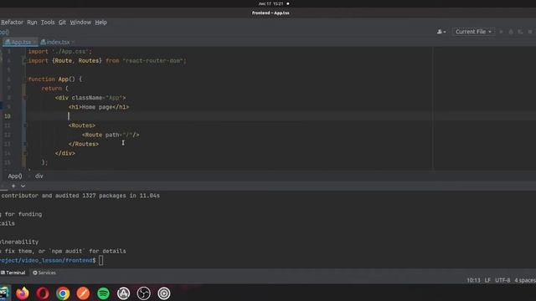Open the terminal tab options chevron
This screenshot has height=301, width=536.
click(23, 186)
